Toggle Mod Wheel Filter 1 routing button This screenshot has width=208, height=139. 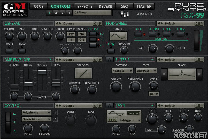(x=152, y=34)
